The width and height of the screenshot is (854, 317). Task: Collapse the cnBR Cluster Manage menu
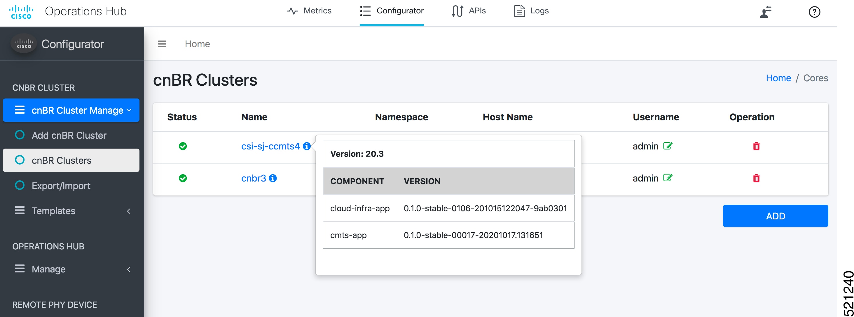[71, 110]
